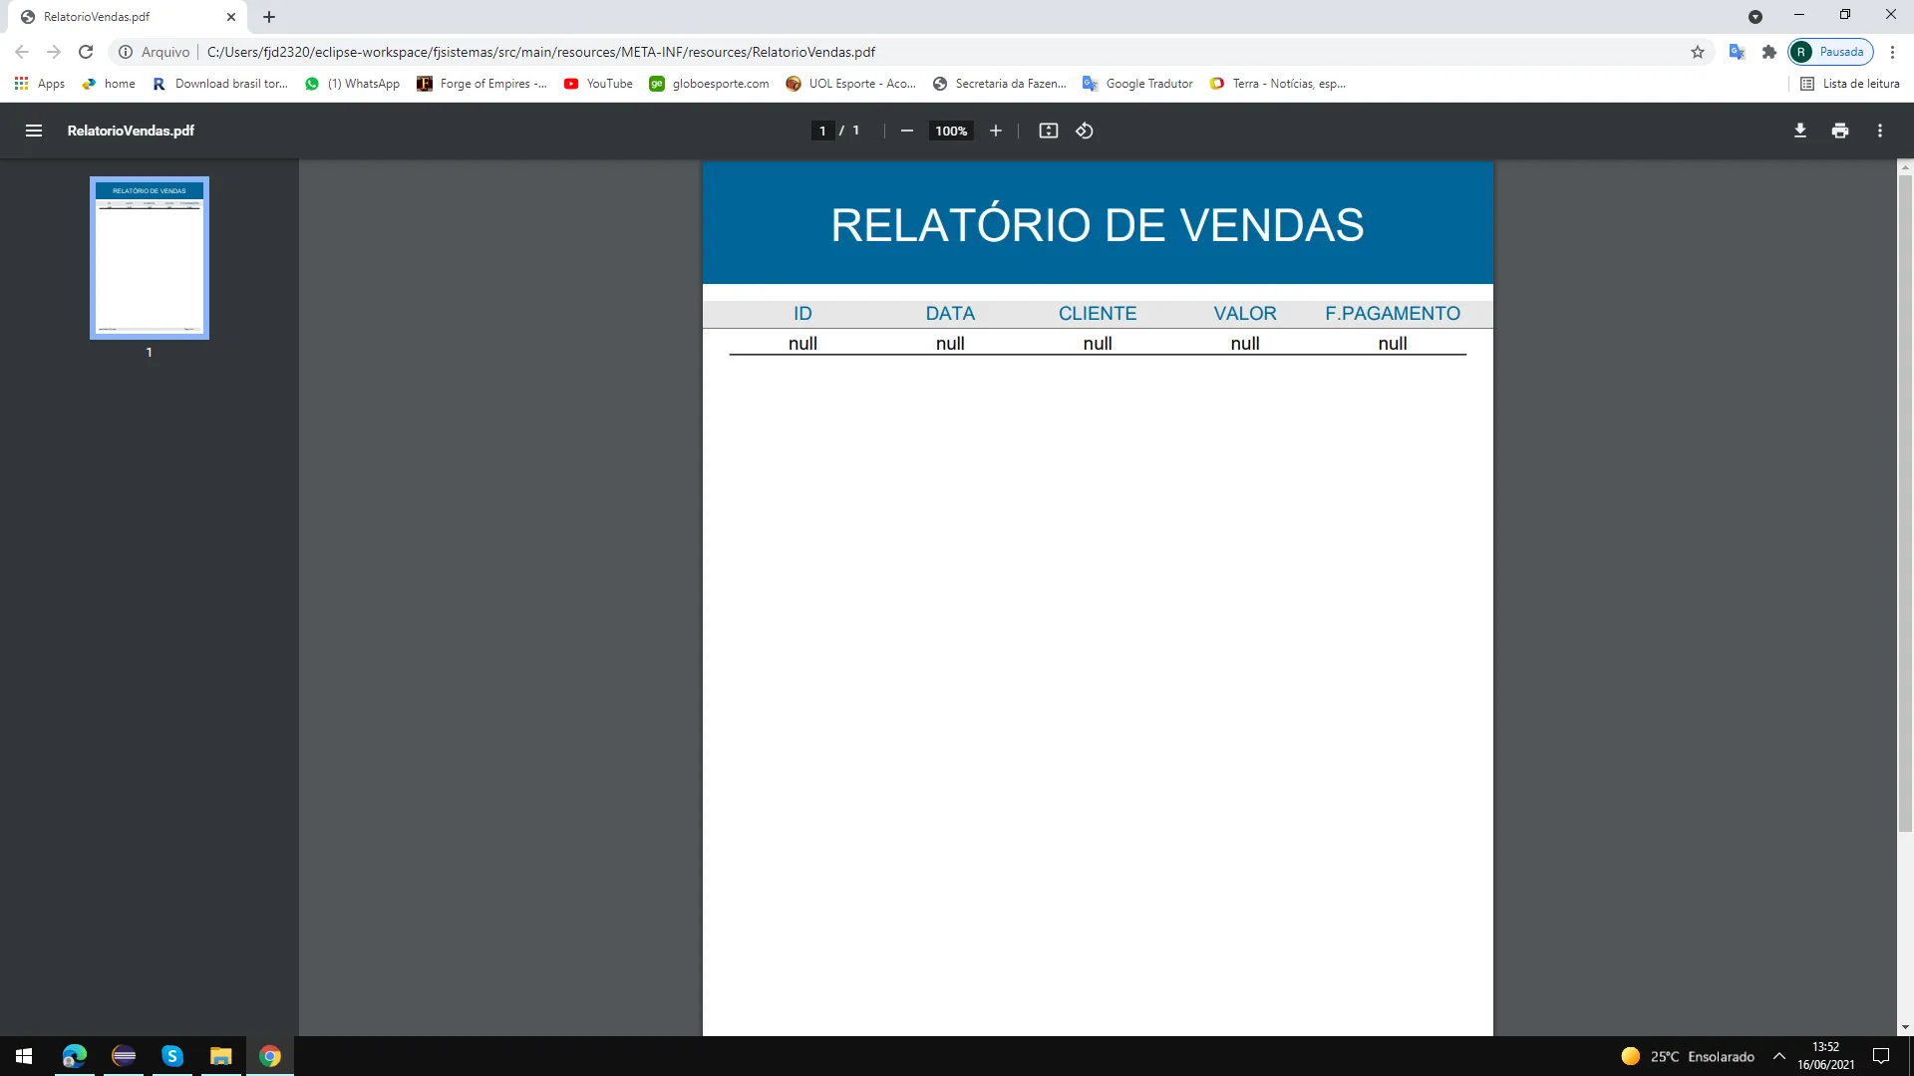Click the fit to page icon
Screen dimensions: 1914x1076
tap(1048, 131)
